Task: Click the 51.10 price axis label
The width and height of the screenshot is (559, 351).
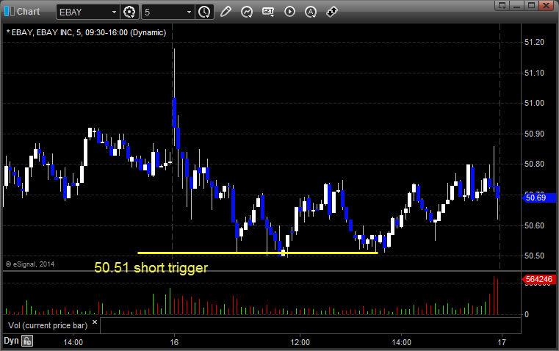Action: tap(535, 73)
